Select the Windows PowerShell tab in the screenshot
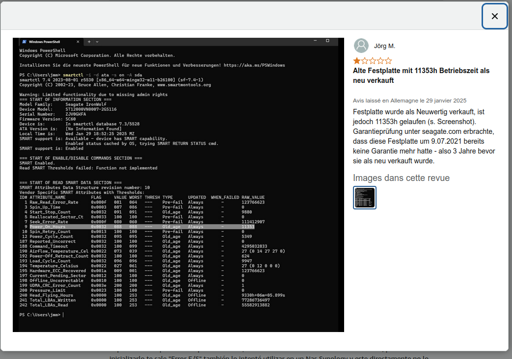 (51, 42)
